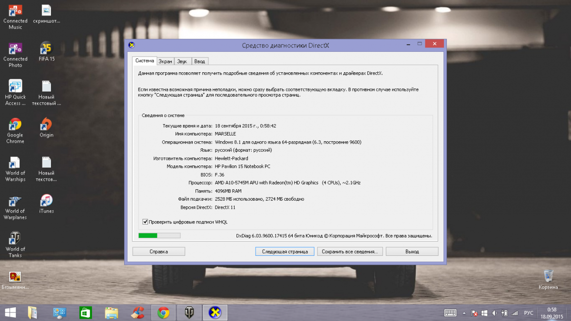Click the green progress bar in the DirectX window
The height and width of the screenshot is (321, 571).
click(159, 235)
